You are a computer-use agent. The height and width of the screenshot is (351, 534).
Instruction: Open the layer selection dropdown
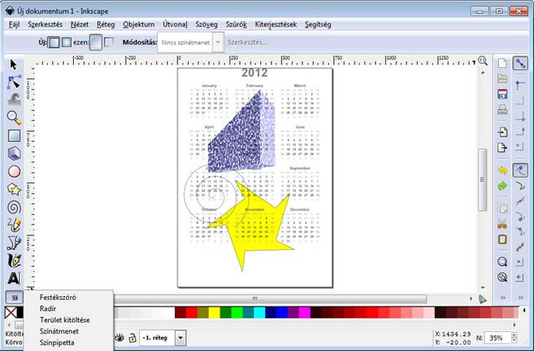tap(181, 338)
